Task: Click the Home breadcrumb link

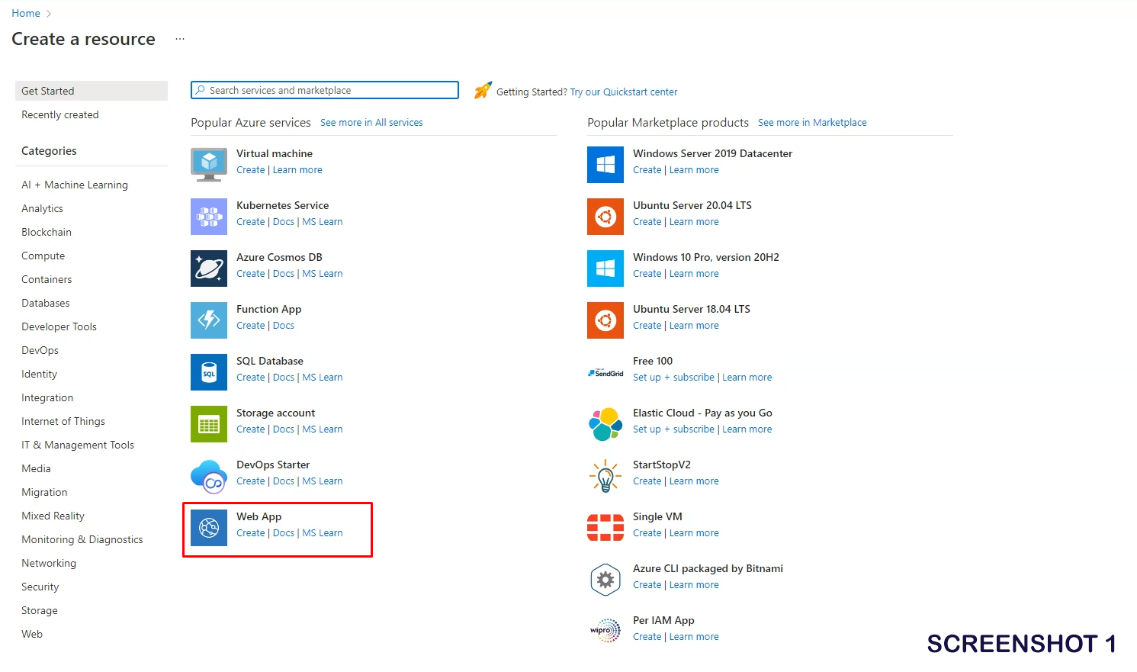Action: [26, 13]
